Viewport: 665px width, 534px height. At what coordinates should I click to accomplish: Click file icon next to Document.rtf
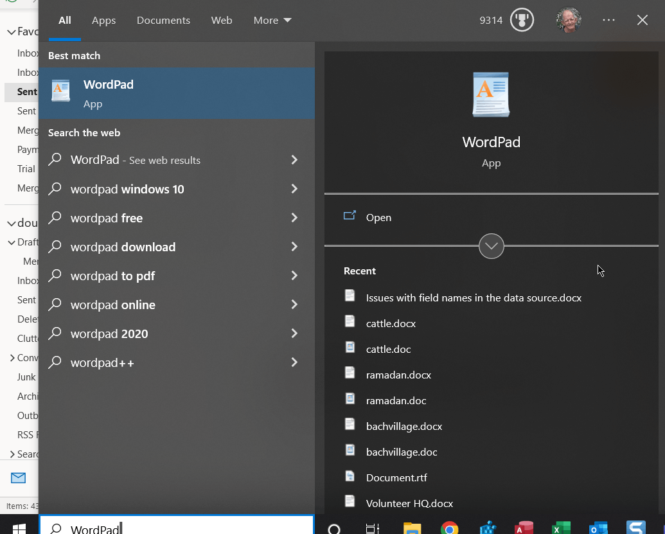pos(350,476)
